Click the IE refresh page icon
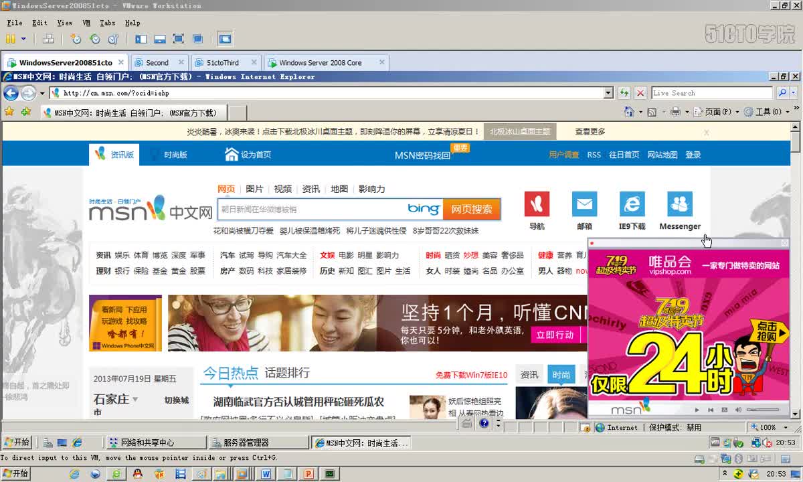This screenshot has width=803, height=482. (624, 93)
